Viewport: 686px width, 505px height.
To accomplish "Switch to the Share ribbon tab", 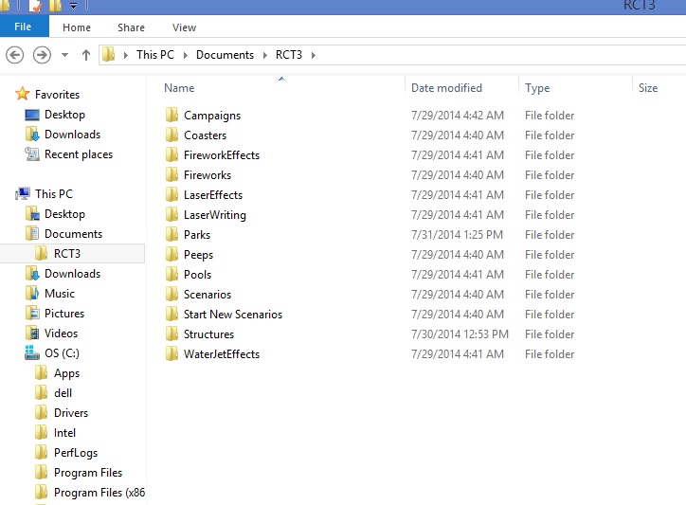I will pyautogui.click(x=131, y=27).
